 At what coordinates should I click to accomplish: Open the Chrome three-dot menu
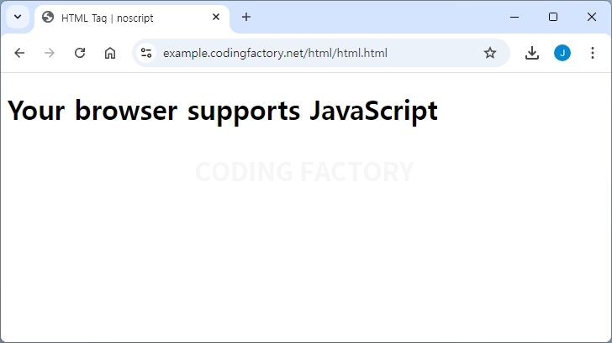coord(592,53)
